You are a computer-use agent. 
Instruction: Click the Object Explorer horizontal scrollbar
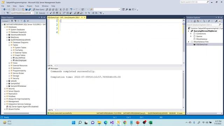point(16,113)
